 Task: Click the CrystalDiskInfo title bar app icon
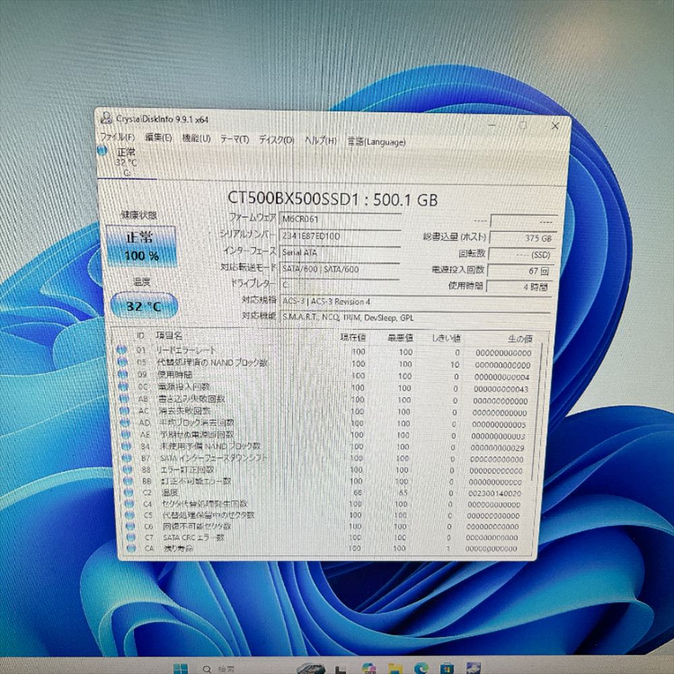pos(106,118)
